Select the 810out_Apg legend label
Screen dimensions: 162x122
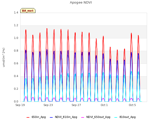pyautogui.click(x=128, y=117)
